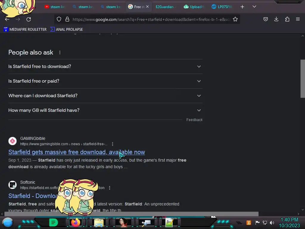Reload the current Google search page
This screenshot has width=305, height=229.
click(29, 19)
